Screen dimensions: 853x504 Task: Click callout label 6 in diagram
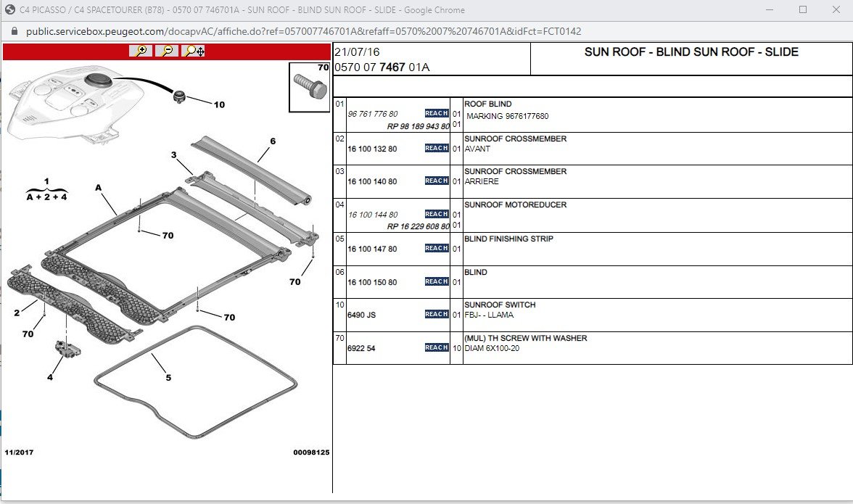(273, 141)
